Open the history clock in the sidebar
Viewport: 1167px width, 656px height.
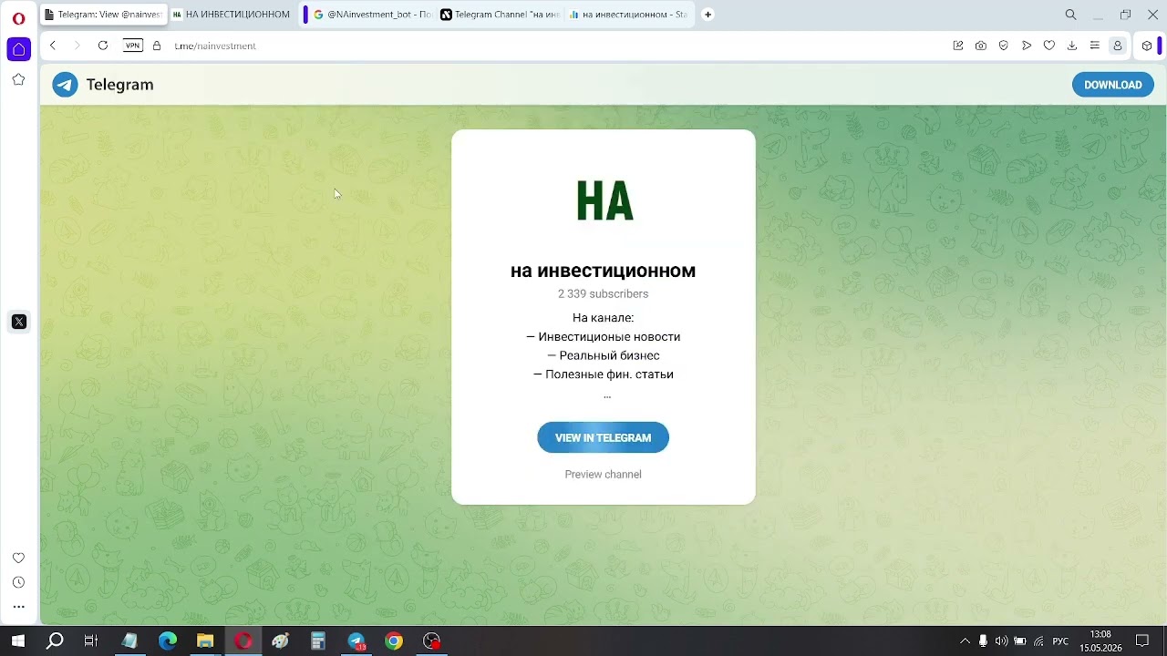[18, 582]
